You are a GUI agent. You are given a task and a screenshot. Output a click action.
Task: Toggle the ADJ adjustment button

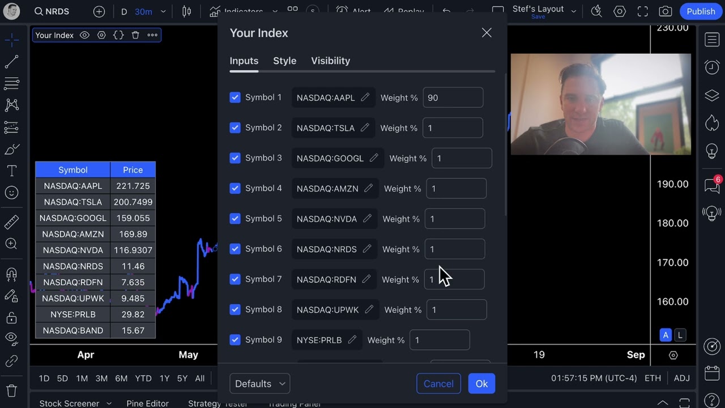(x=682, y=378)
